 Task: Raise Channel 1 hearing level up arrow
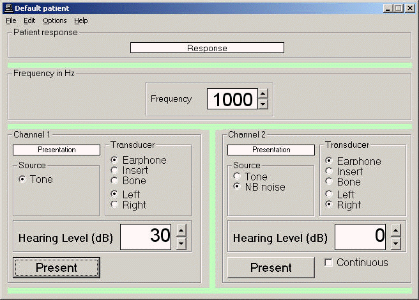(x=181, y=230)
